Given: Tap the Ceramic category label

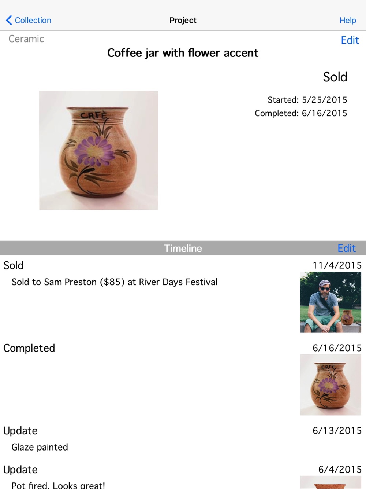Looking at the screenshot, I should click(26, 39).
